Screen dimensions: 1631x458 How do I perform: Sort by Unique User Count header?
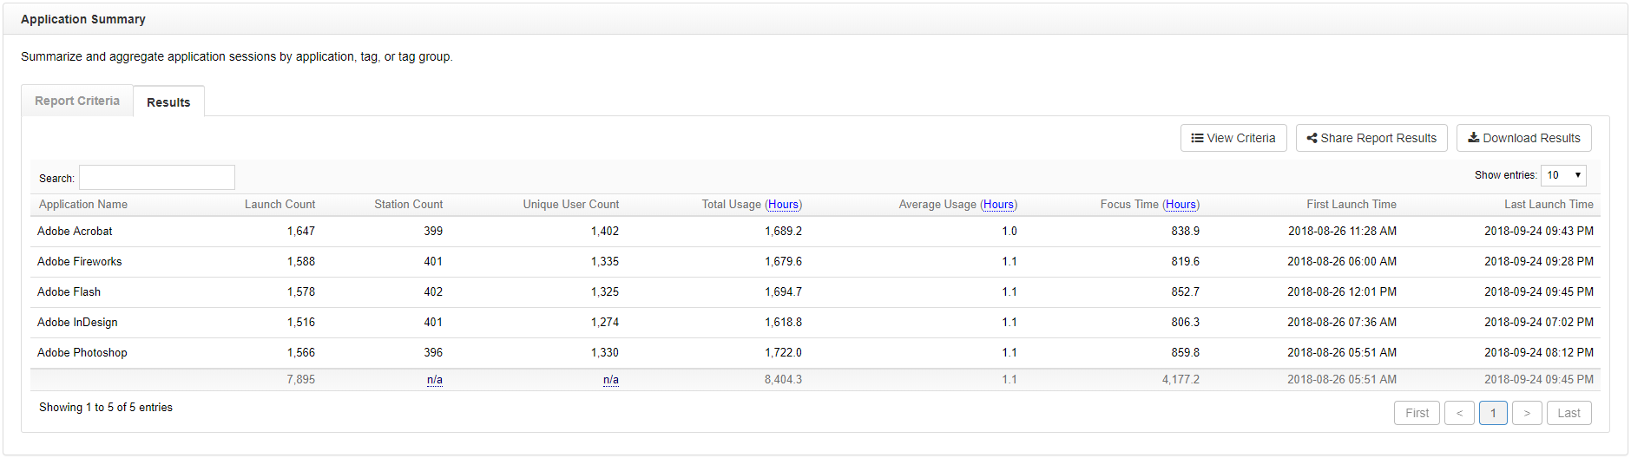571,205
